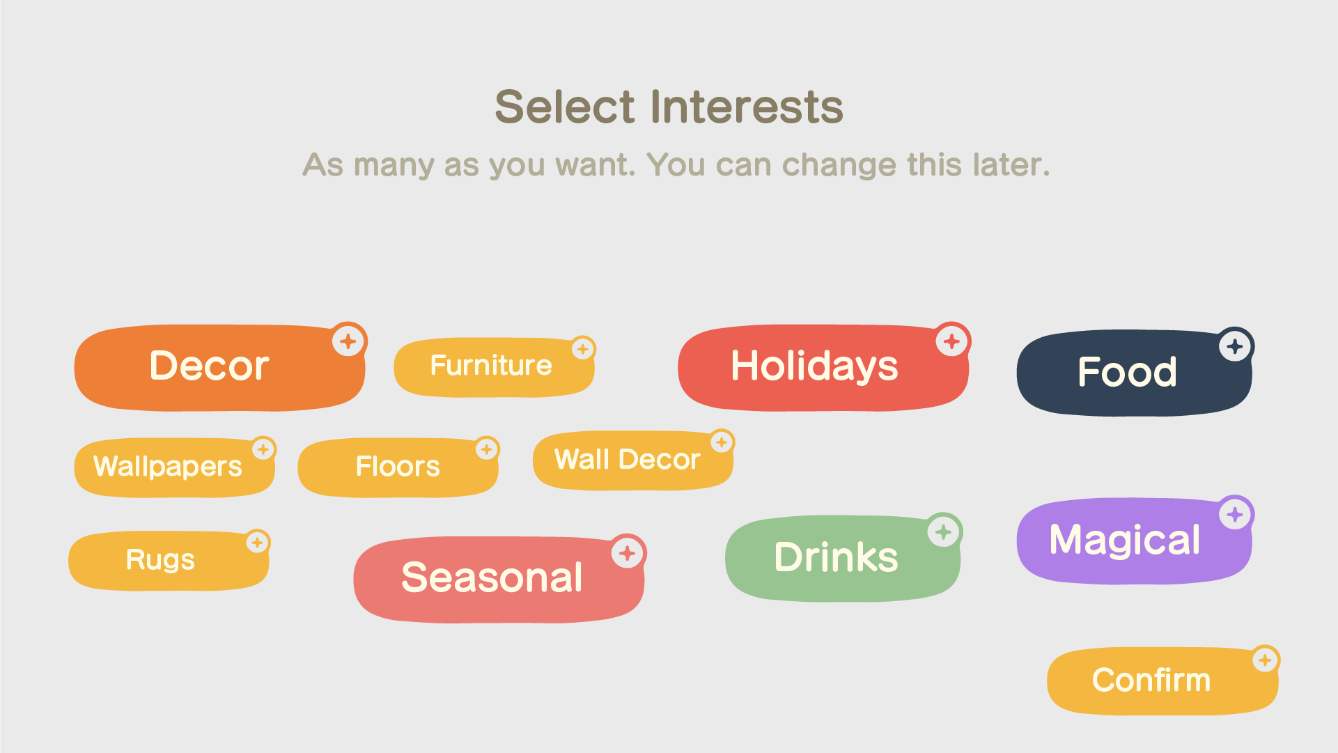Click the plus icon on Food chip
This screenshot has width=1338, height=753.
1236,346
